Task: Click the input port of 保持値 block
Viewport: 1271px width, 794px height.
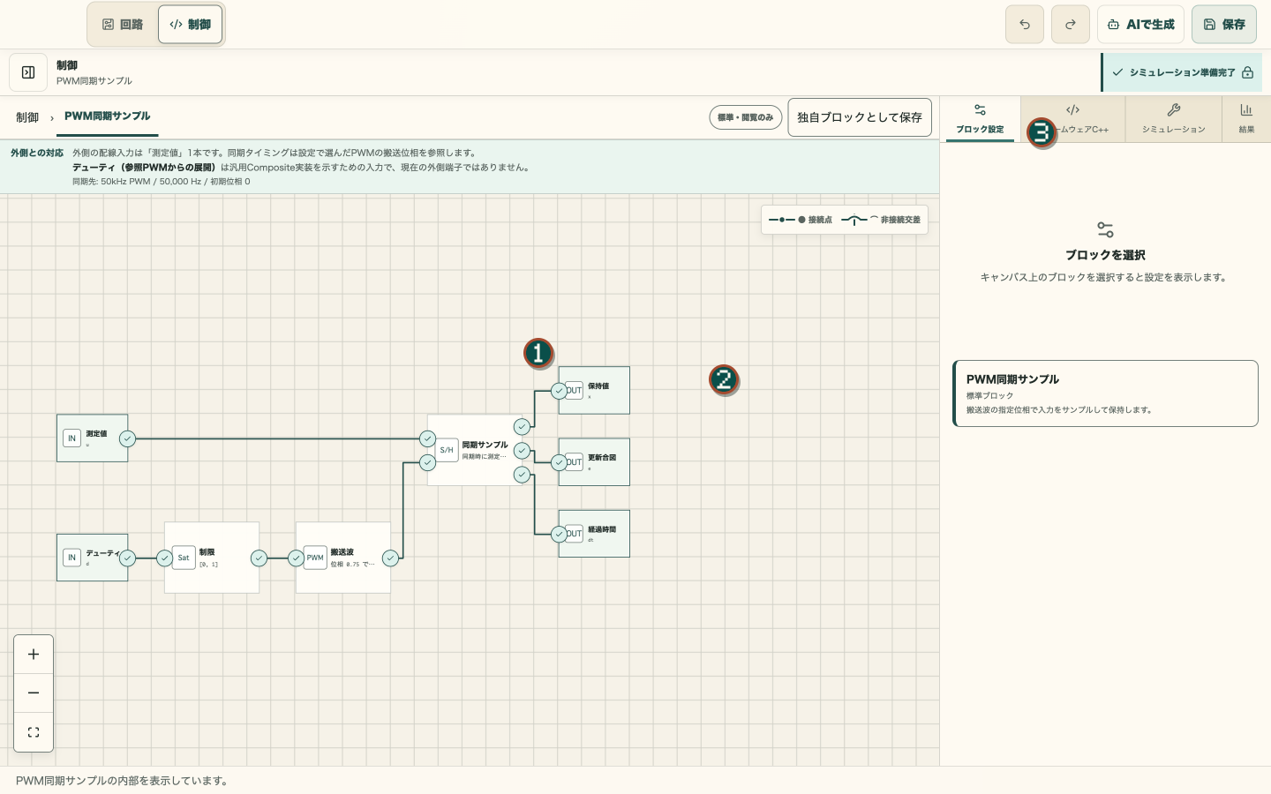Action: (x=559, y=391)
